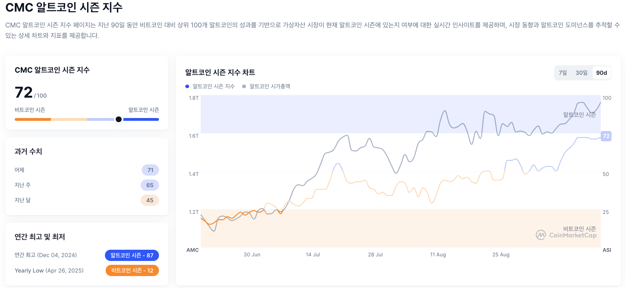Click the 지난 달 value badge showing 45
626x288 pixels.
pos(150,200)
